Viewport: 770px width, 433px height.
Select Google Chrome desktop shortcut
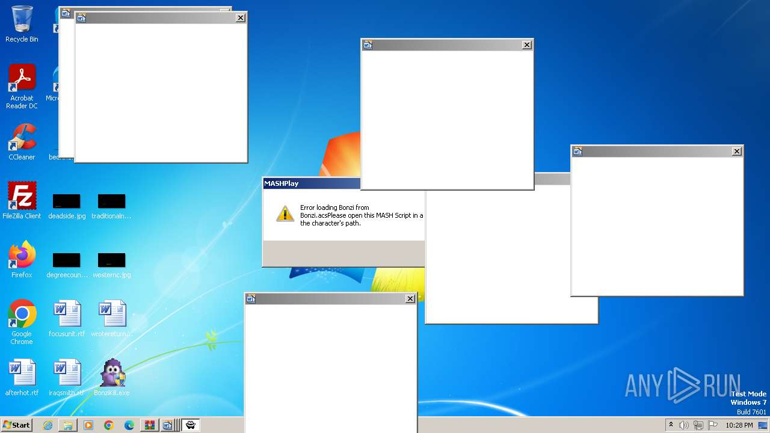(22, 322)
